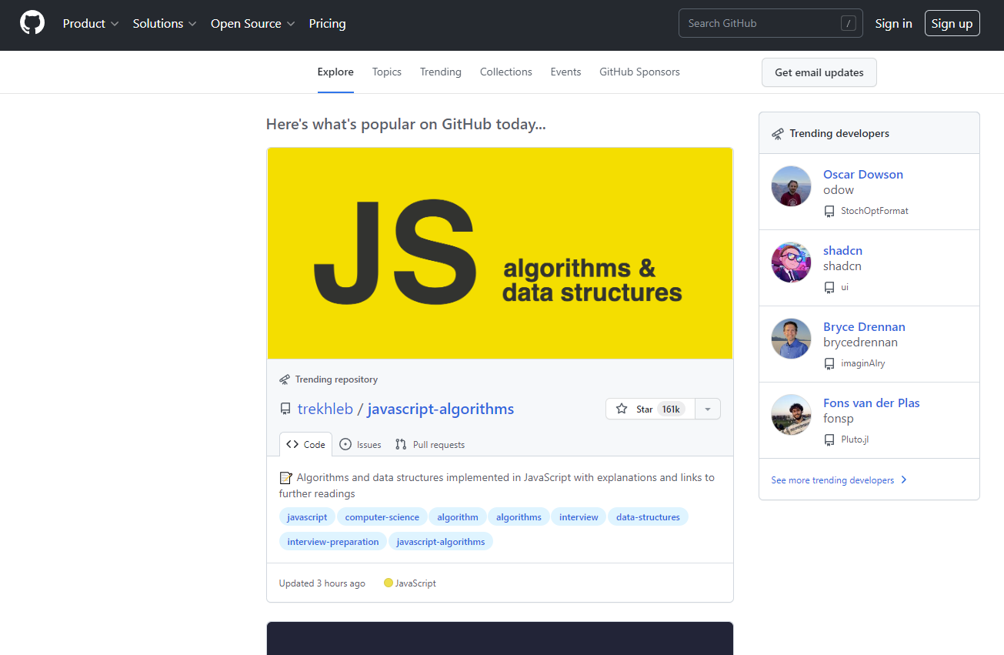Click the yellow JavaScript language dot
Viewport: 1004px width, 655px height.
tap(389, 583)
